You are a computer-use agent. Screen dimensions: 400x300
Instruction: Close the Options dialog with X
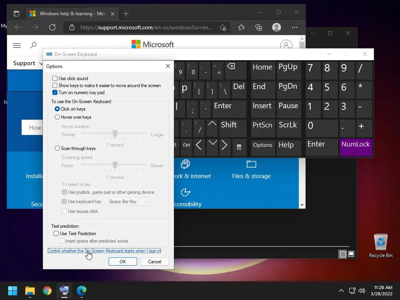tap(168, 66)
